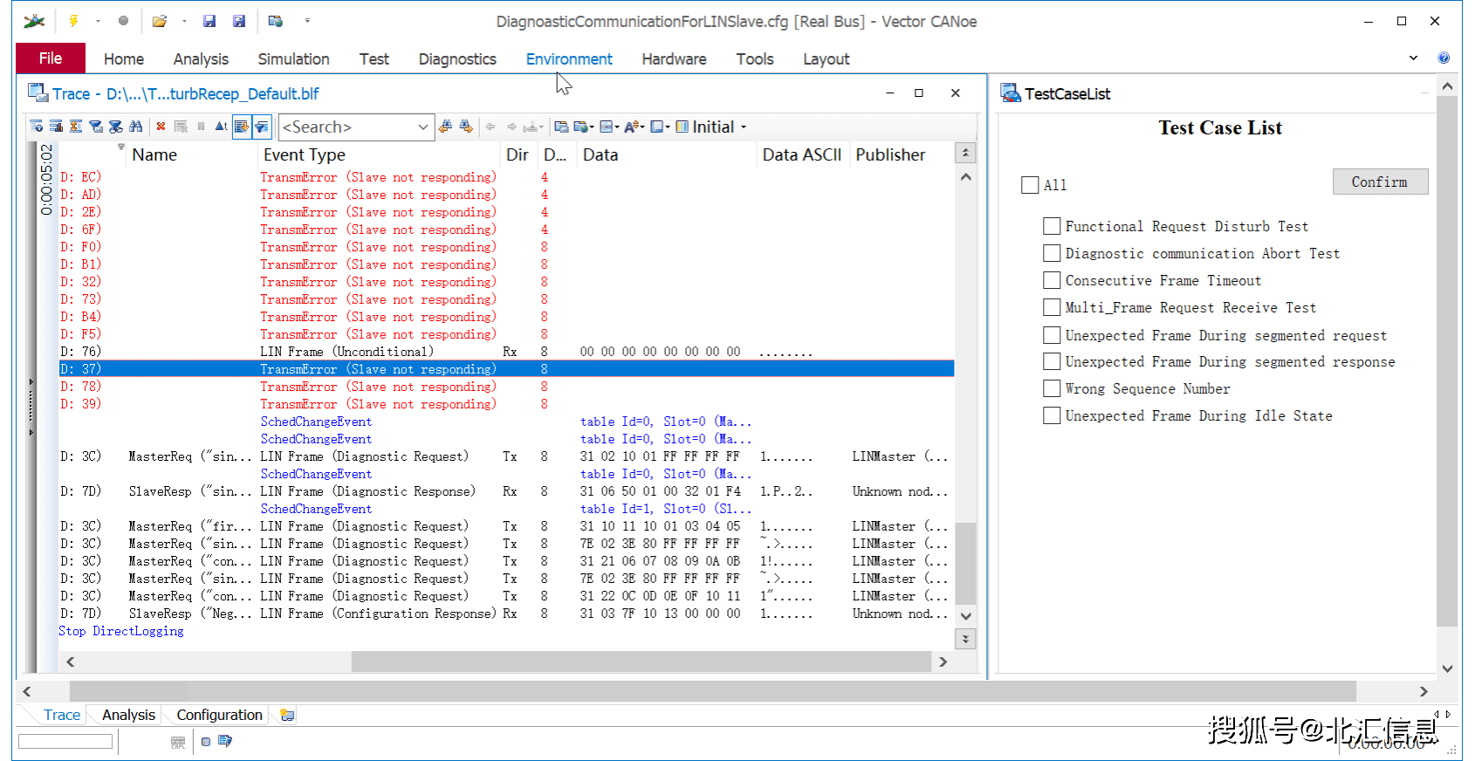The height and width of the screenshot is (761, 1475).
Task: Open the Diagnostics ribbon tab
Action: pos(456,59)
